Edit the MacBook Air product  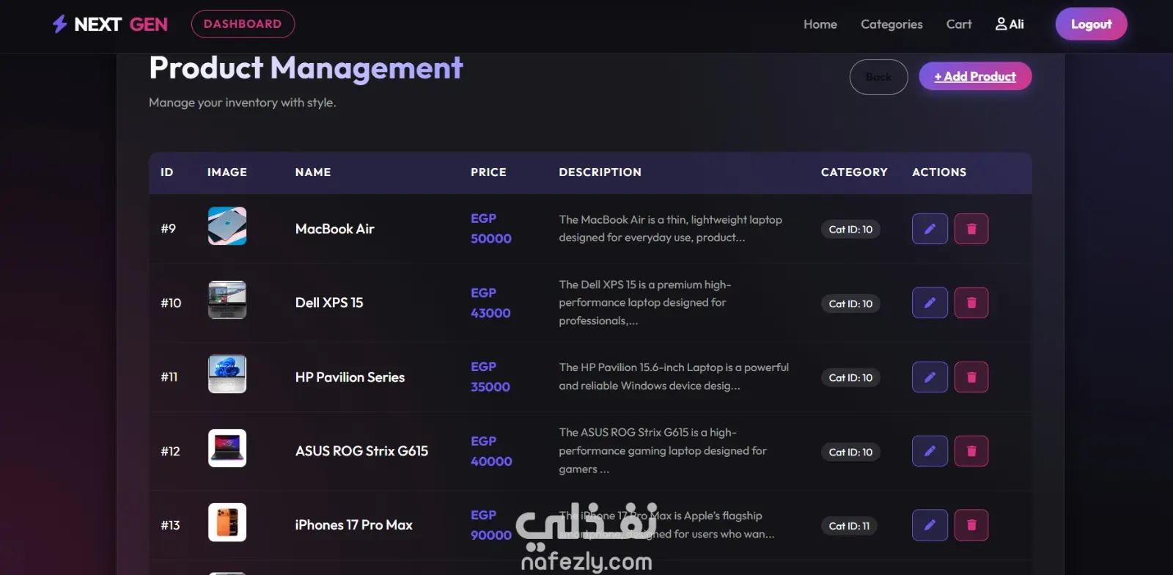click(x=930, y=229)
